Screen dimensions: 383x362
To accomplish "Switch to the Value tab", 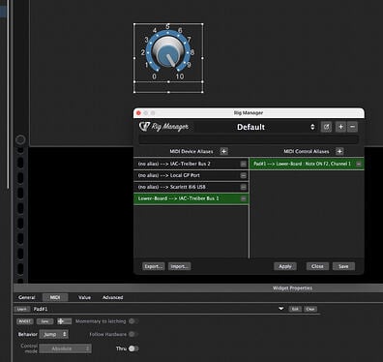I will click(84, 297).
